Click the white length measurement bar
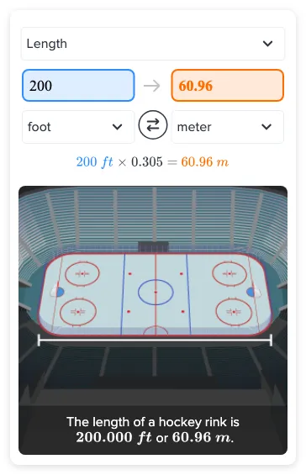 point(155,340)
